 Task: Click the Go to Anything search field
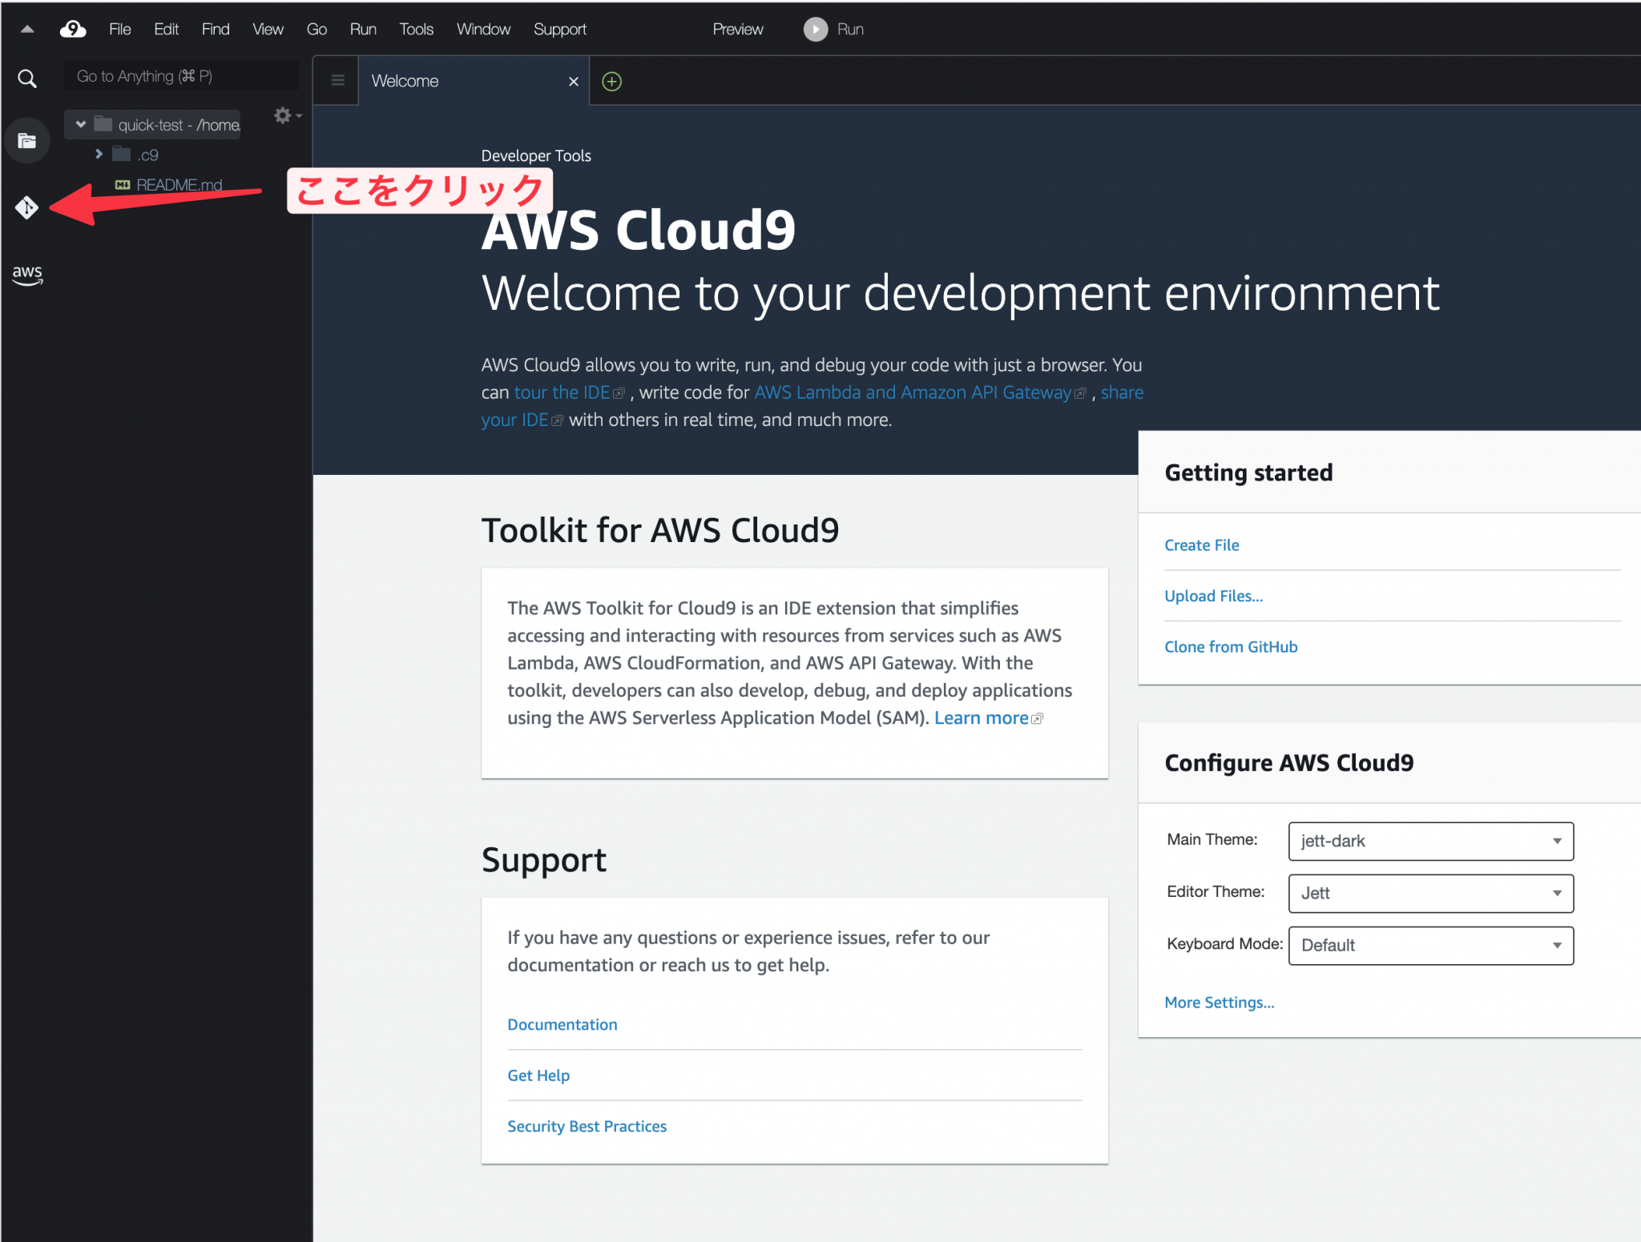(x=180, y=75)
